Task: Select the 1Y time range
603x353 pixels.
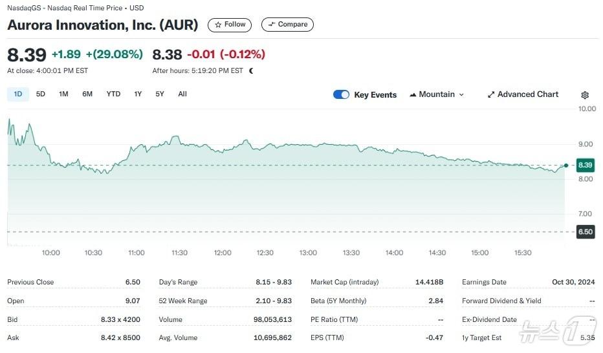Action: (138, 94)
